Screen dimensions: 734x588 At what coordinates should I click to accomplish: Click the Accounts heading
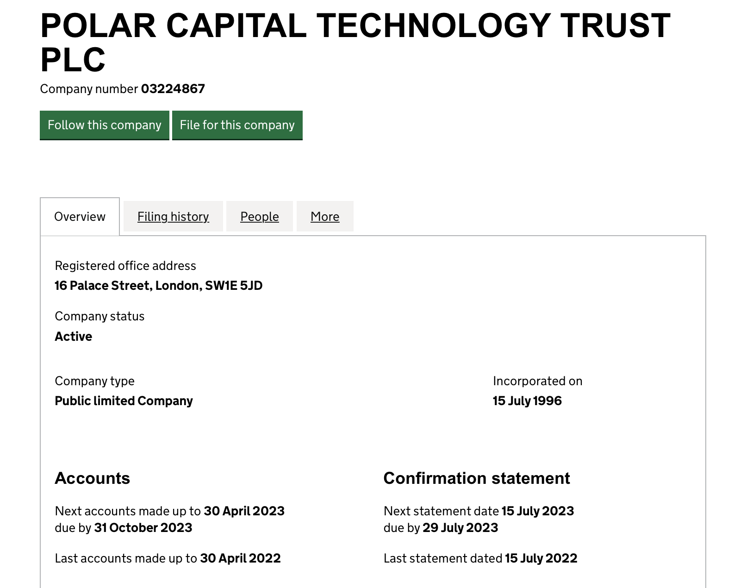pyautogui.click(x=93, y=478)
